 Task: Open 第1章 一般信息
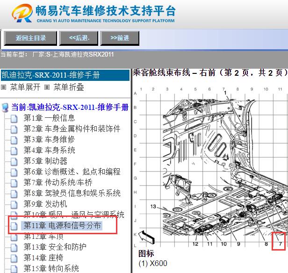click(x=49, y=118)
